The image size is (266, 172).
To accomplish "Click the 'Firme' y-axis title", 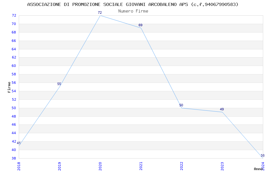I will coord(9,87).
